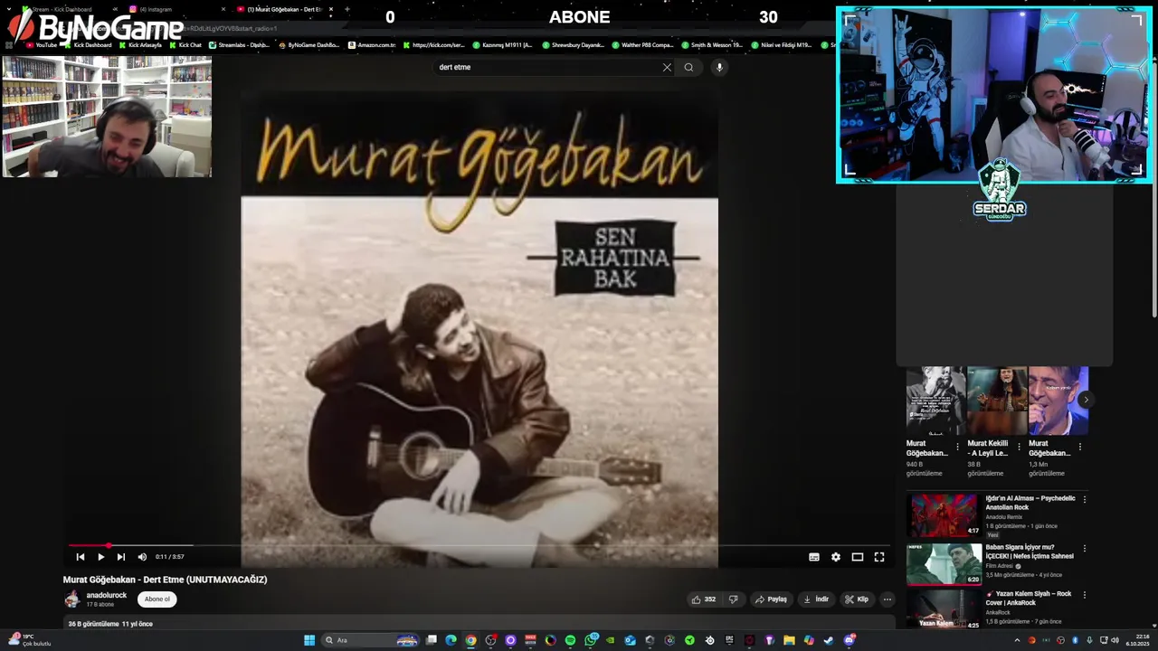Open Steam from the taskbar
1158x651 pixels.
[x=829, y=640]
